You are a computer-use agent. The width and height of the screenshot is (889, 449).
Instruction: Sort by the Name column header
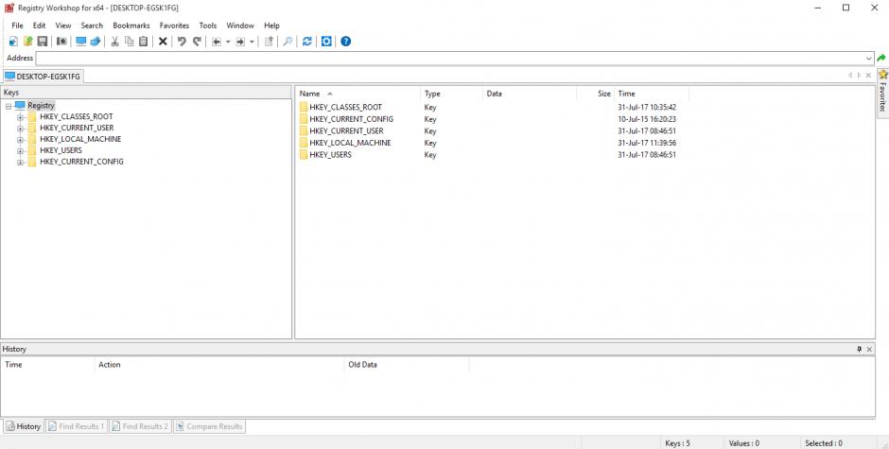point(357,94)
